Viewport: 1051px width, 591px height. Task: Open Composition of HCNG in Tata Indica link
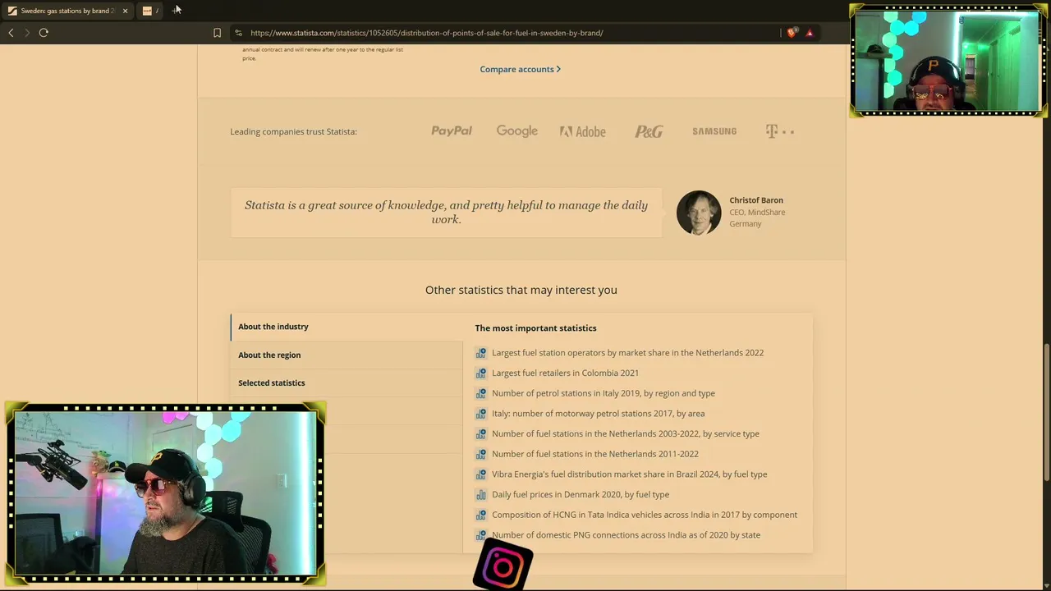tap(645, 515)
